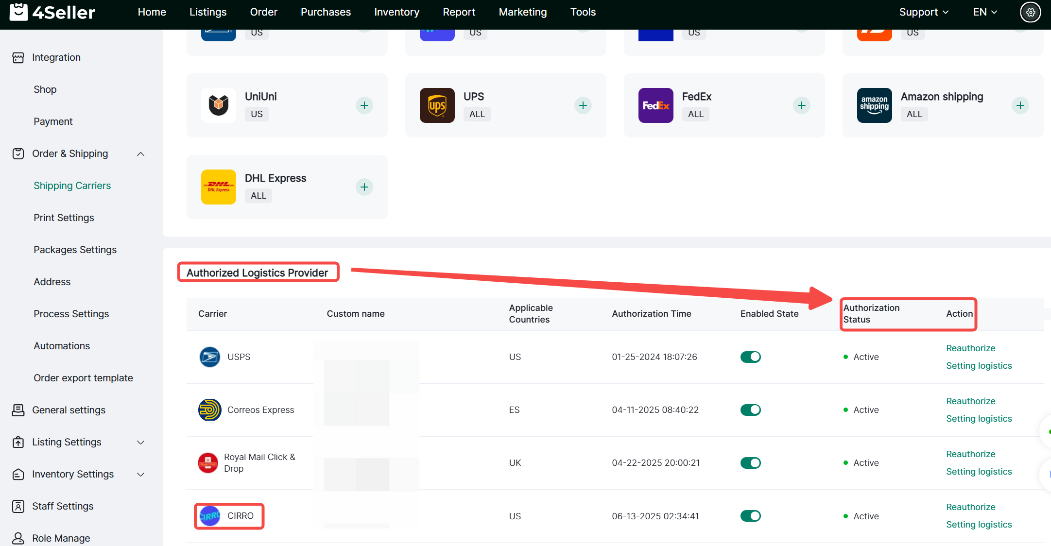
Task: Turn off the CIRRO enabled toggle
Action: (750, 516)
